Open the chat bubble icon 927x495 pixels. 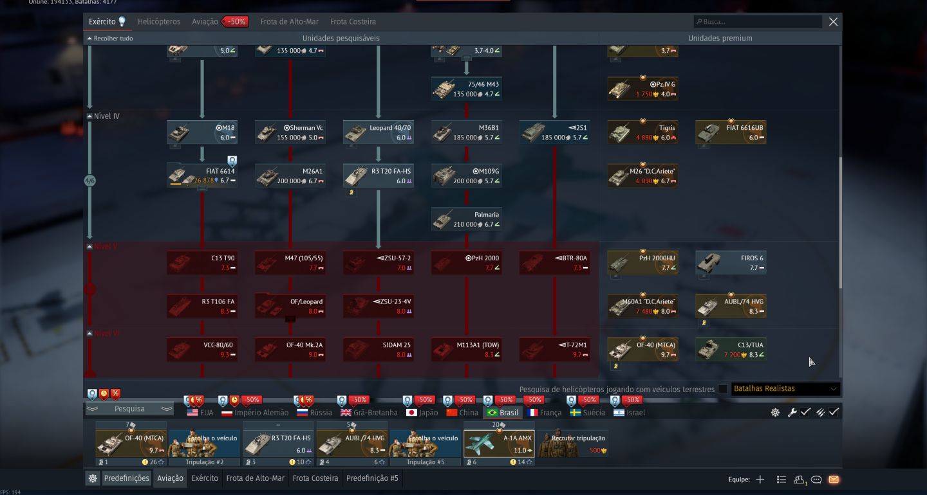(x=816, y=479)
